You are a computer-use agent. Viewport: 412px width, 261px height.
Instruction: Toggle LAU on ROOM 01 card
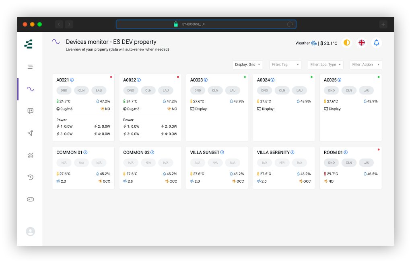coord(366,163)
